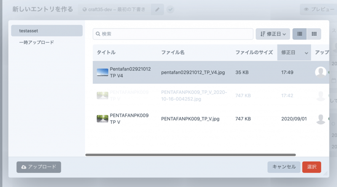This screenshot has height=187, width=337.
Task: Sort by タイトル column header
Action: 106,53
